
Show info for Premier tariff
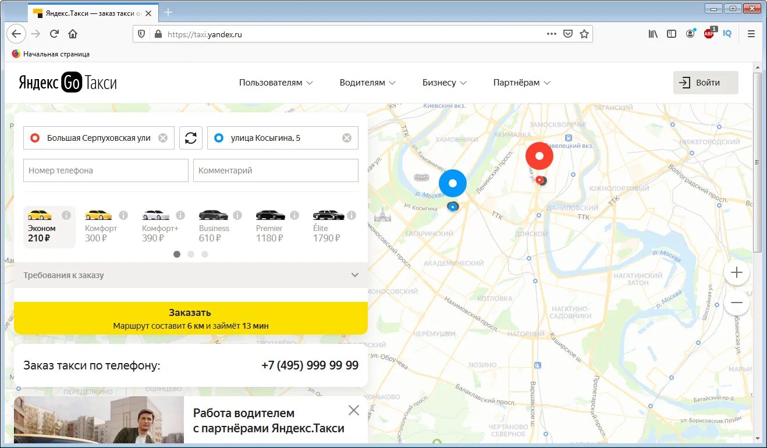[294, 215]
